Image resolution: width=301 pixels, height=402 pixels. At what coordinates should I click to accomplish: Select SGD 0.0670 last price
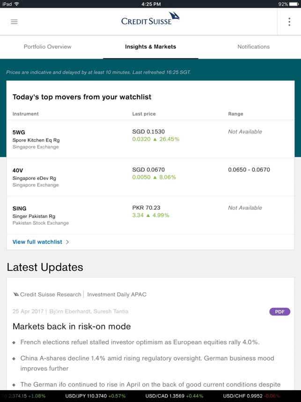(x=148, y=170)
